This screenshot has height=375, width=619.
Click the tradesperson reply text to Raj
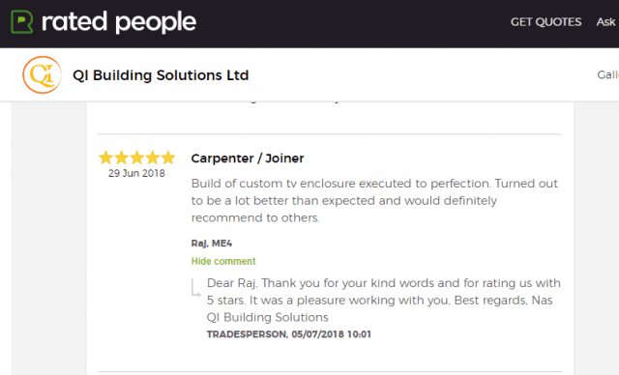(x=384, y=300)
